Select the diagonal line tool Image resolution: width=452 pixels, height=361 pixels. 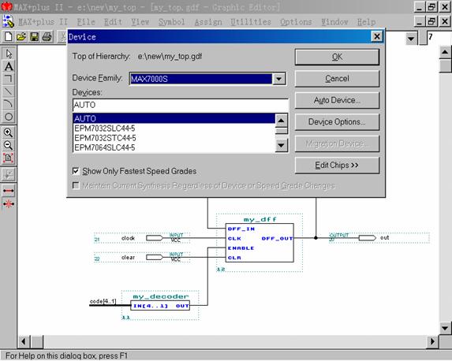[x=9, y=91]
